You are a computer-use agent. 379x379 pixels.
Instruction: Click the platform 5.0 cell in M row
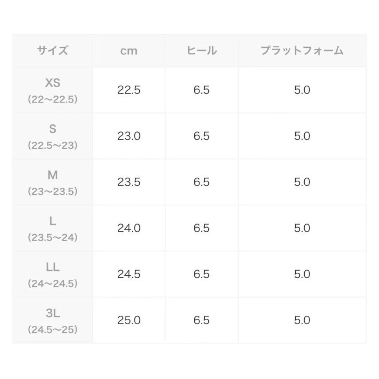[302, 182]
